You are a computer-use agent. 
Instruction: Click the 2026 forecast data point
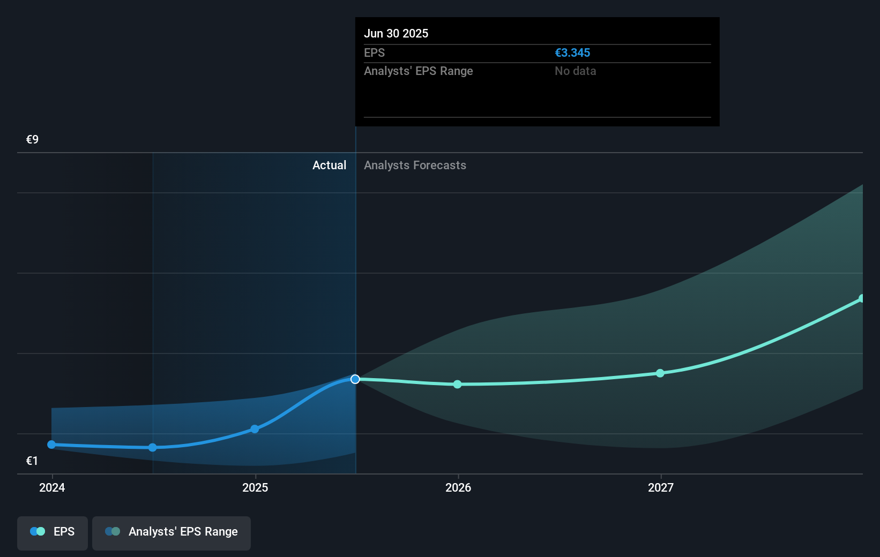(x=457, y=384)
